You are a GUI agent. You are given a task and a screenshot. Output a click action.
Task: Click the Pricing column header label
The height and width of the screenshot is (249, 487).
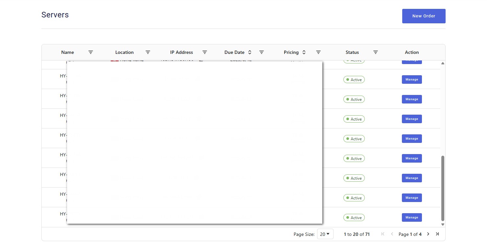291,52
